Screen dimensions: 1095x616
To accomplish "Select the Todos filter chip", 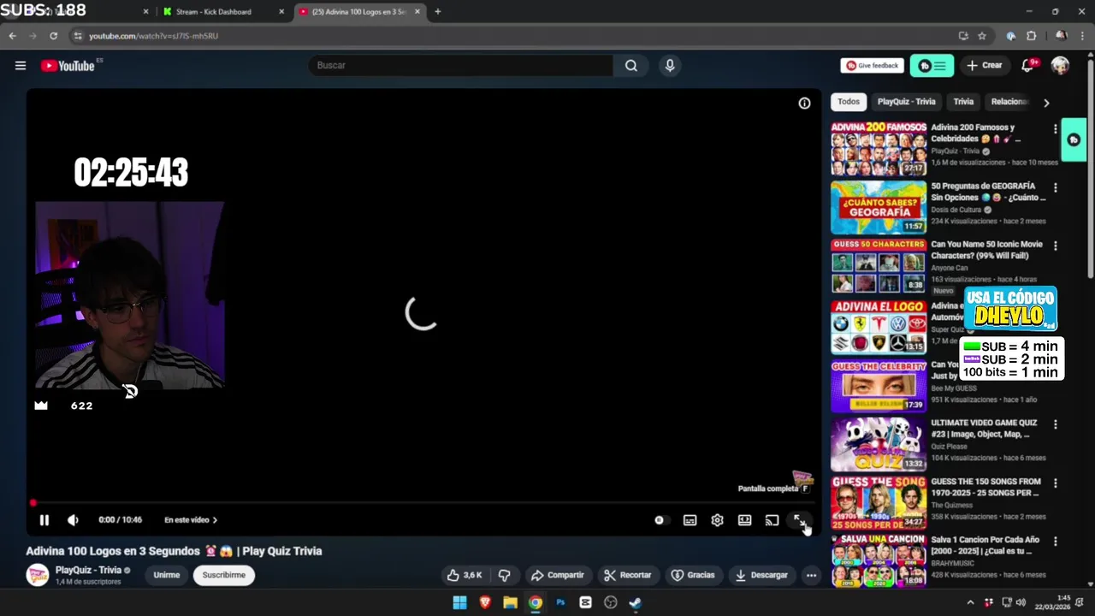I will point(849,102).
